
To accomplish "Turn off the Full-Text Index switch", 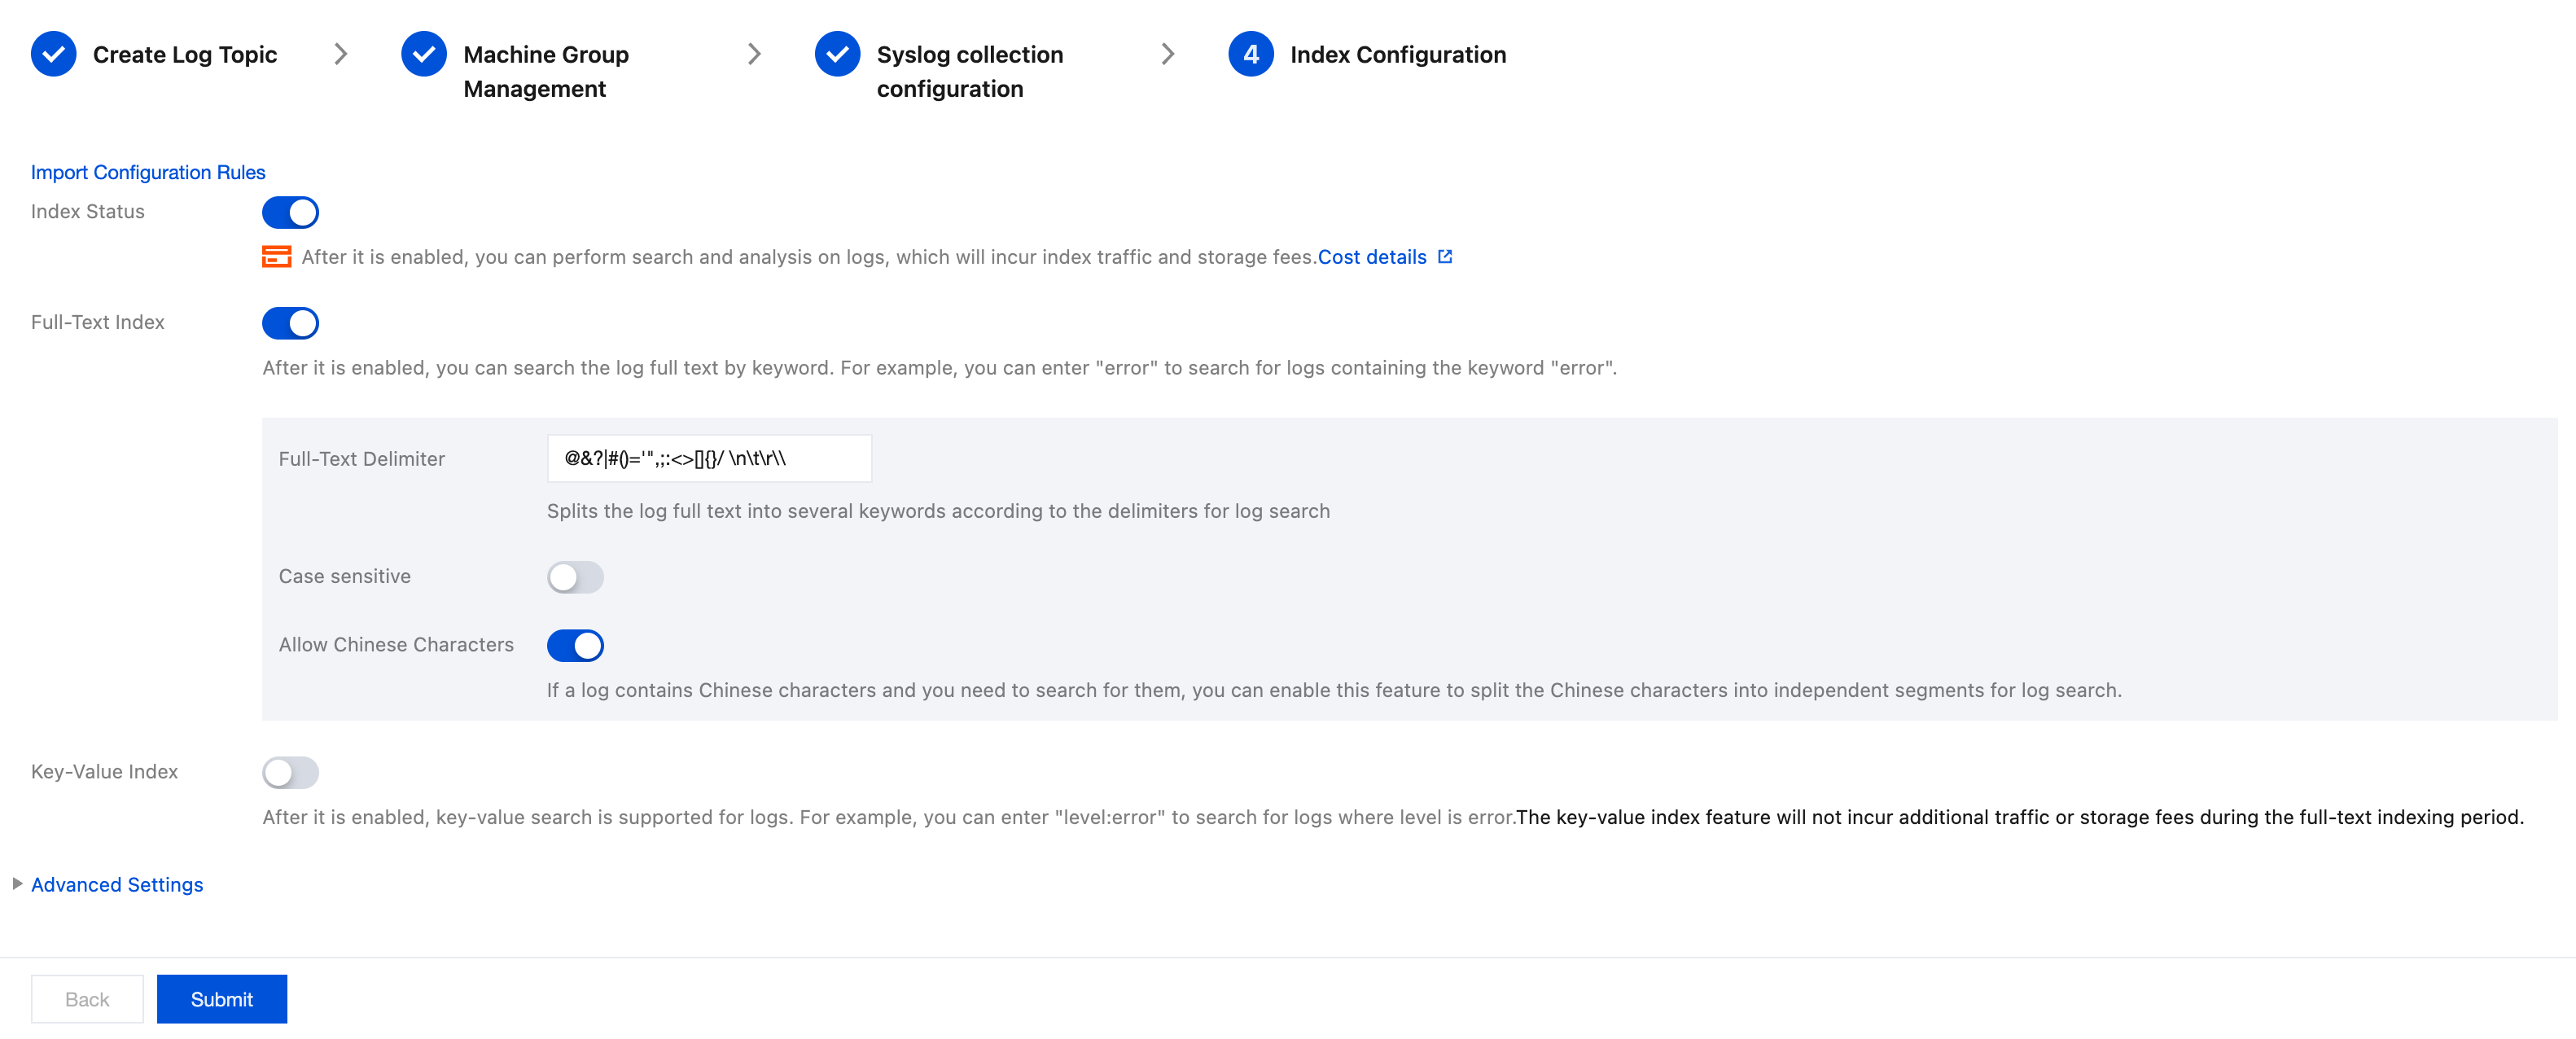I will tap(290, 323).
